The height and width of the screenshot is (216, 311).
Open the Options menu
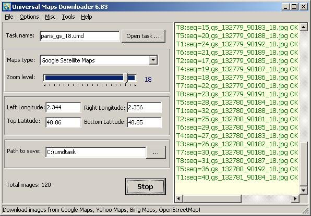tap(29, 17)
